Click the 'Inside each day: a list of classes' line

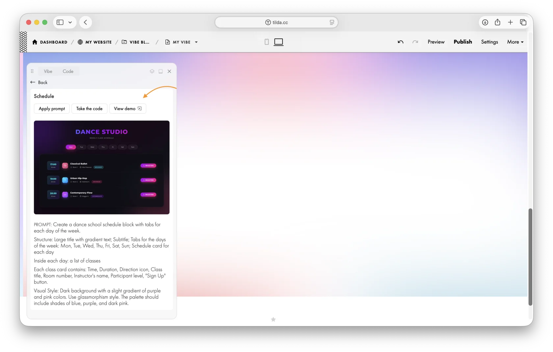tap(67, 261)
